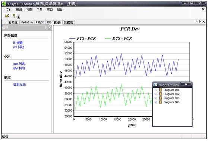
Task: Click the yellow question mark help icon
Action: pos(14,16)
